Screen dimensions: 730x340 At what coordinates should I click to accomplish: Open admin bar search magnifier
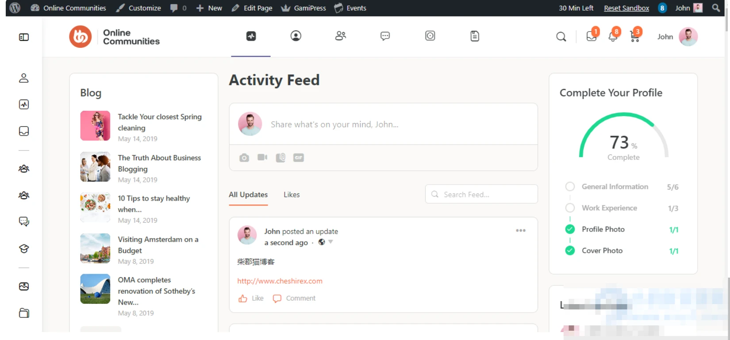(716, 8)
